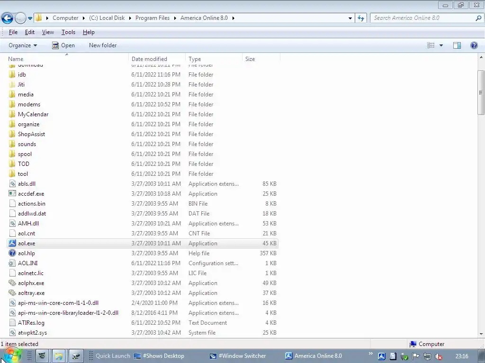Click the ATIRes.log text document icon
The height and width of the screenshot is (363, 485).
12,322
